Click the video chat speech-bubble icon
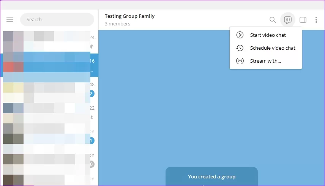This screenshot has height=186, width=325. 288,20
